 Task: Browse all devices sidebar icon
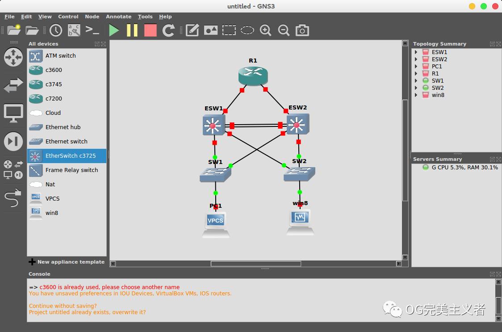(x=13, y=169)
